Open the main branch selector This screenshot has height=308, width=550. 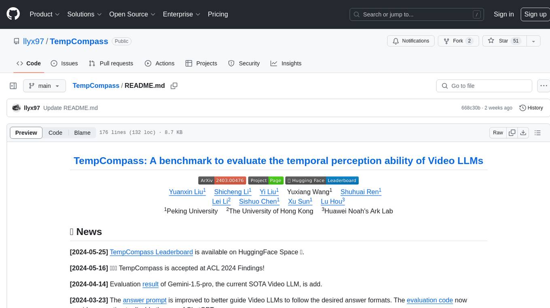coord(44,86)
